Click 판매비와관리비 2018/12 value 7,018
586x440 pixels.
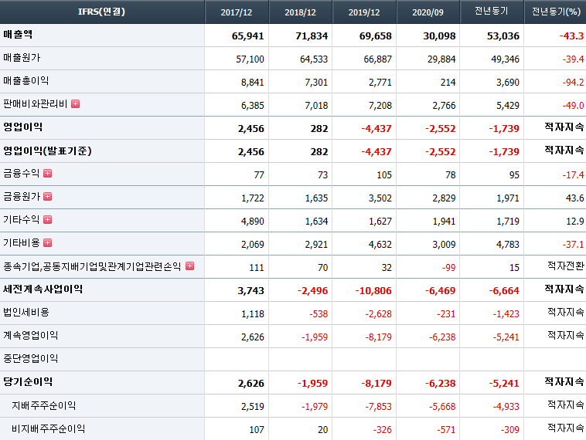pyautogui.click(x=316, y=106)
